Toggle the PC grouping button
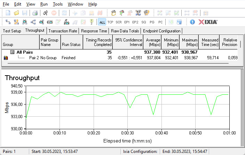This screenshot has width=245, height=155. point(160,22)
